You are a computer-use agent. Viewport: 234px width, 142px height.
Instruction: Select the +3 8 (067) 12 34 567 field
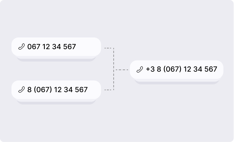(177, 70)
